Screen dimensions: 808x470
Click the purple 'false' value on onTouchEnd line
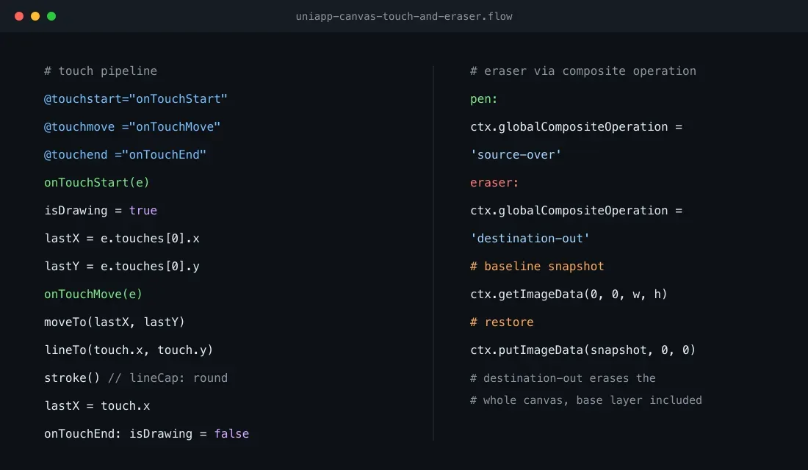click(231, 433)
